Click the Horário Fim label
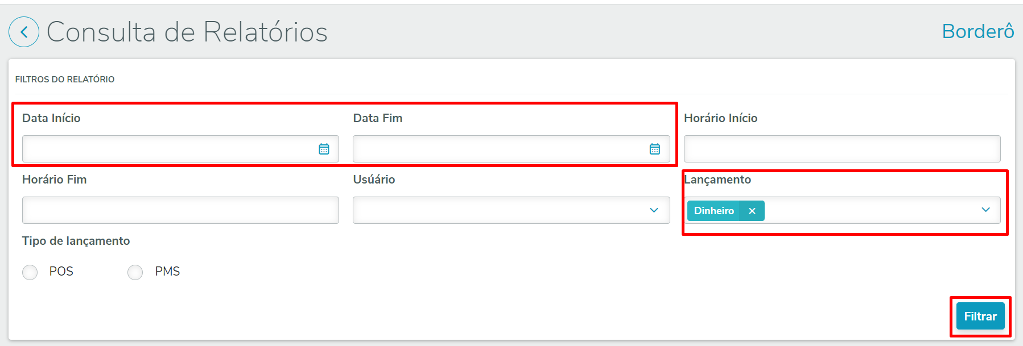The width and height of the screenshot is (1023, 346). 54,180
